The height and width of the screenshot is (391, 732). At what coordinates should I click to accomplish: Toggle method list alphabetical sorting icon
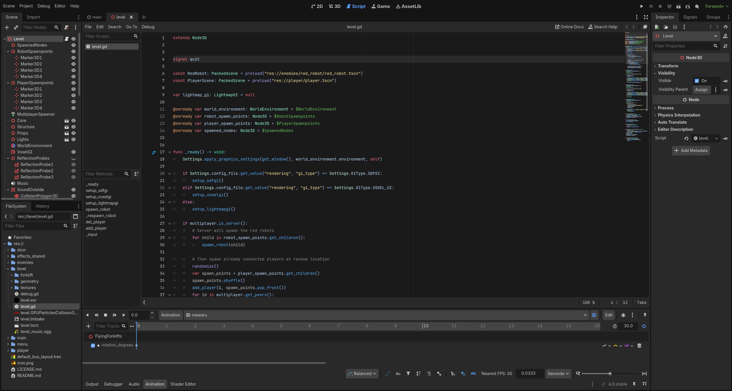pos(136,174)
